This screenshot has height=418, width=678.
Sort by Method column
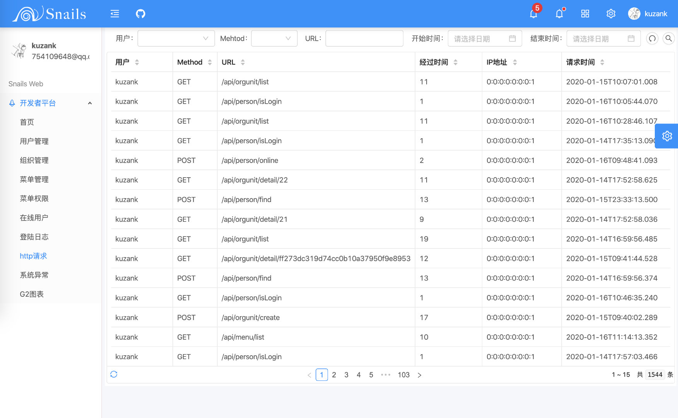[210, 62]
